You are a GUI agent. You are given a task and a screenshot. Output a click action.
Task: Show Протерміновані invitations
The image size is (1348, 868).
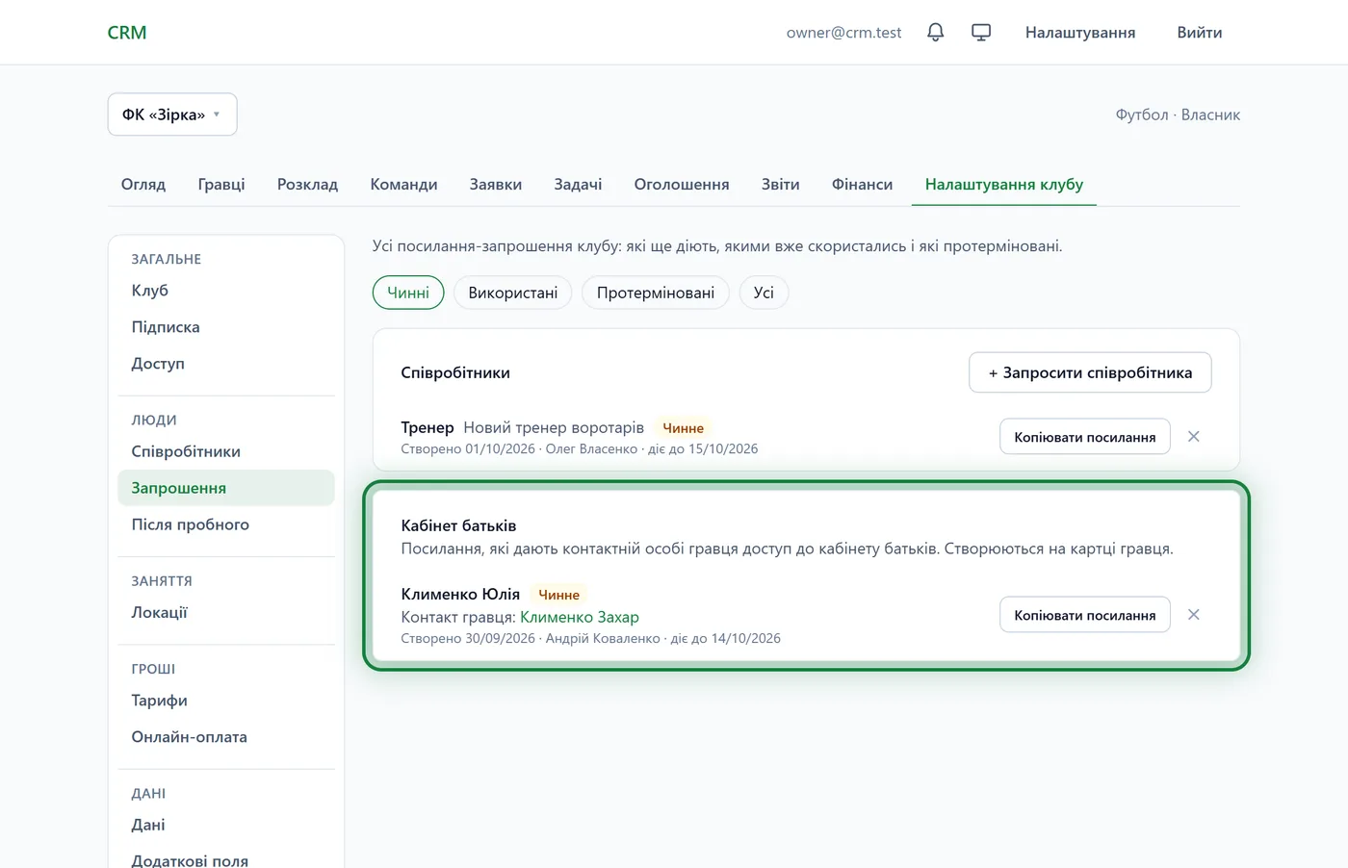(x=656, y=293)
